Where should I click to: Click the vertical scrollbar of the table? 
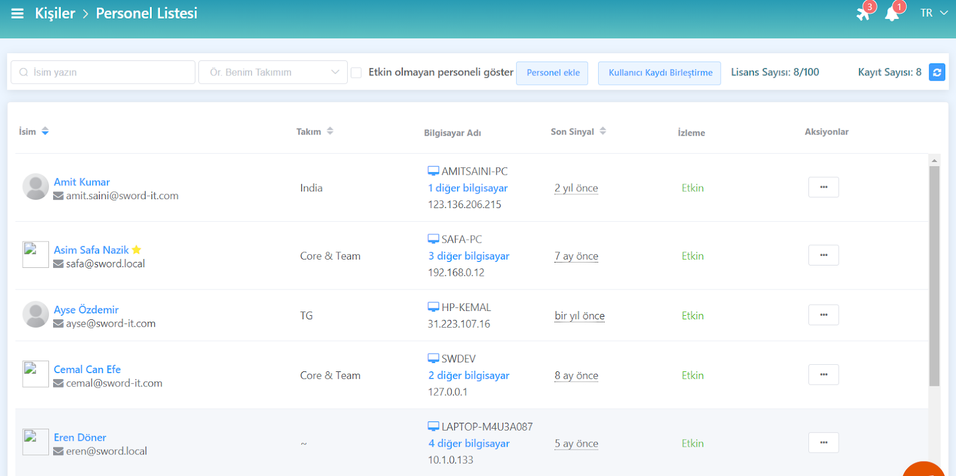tap(934, 275)
